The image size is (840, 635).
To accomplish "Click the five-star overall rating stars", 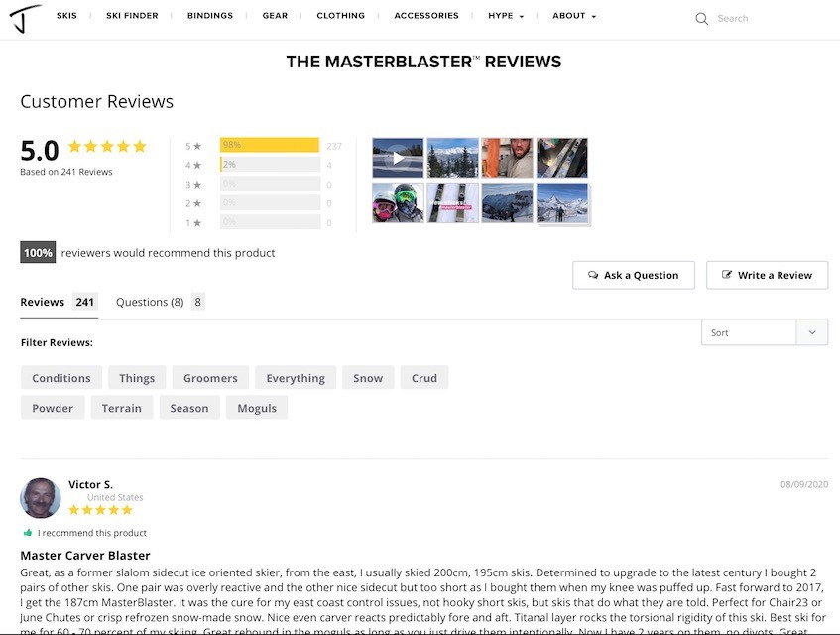I will point(107,146).
